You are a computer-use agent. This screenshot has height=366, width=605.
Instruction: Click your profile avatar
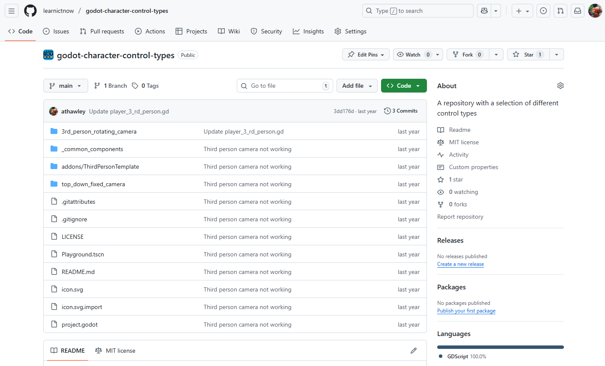[595, 11]
